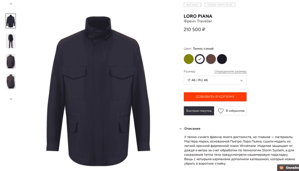Click the Быстрая покупка button
299x171 pixels.
click(x=199, y=111)
